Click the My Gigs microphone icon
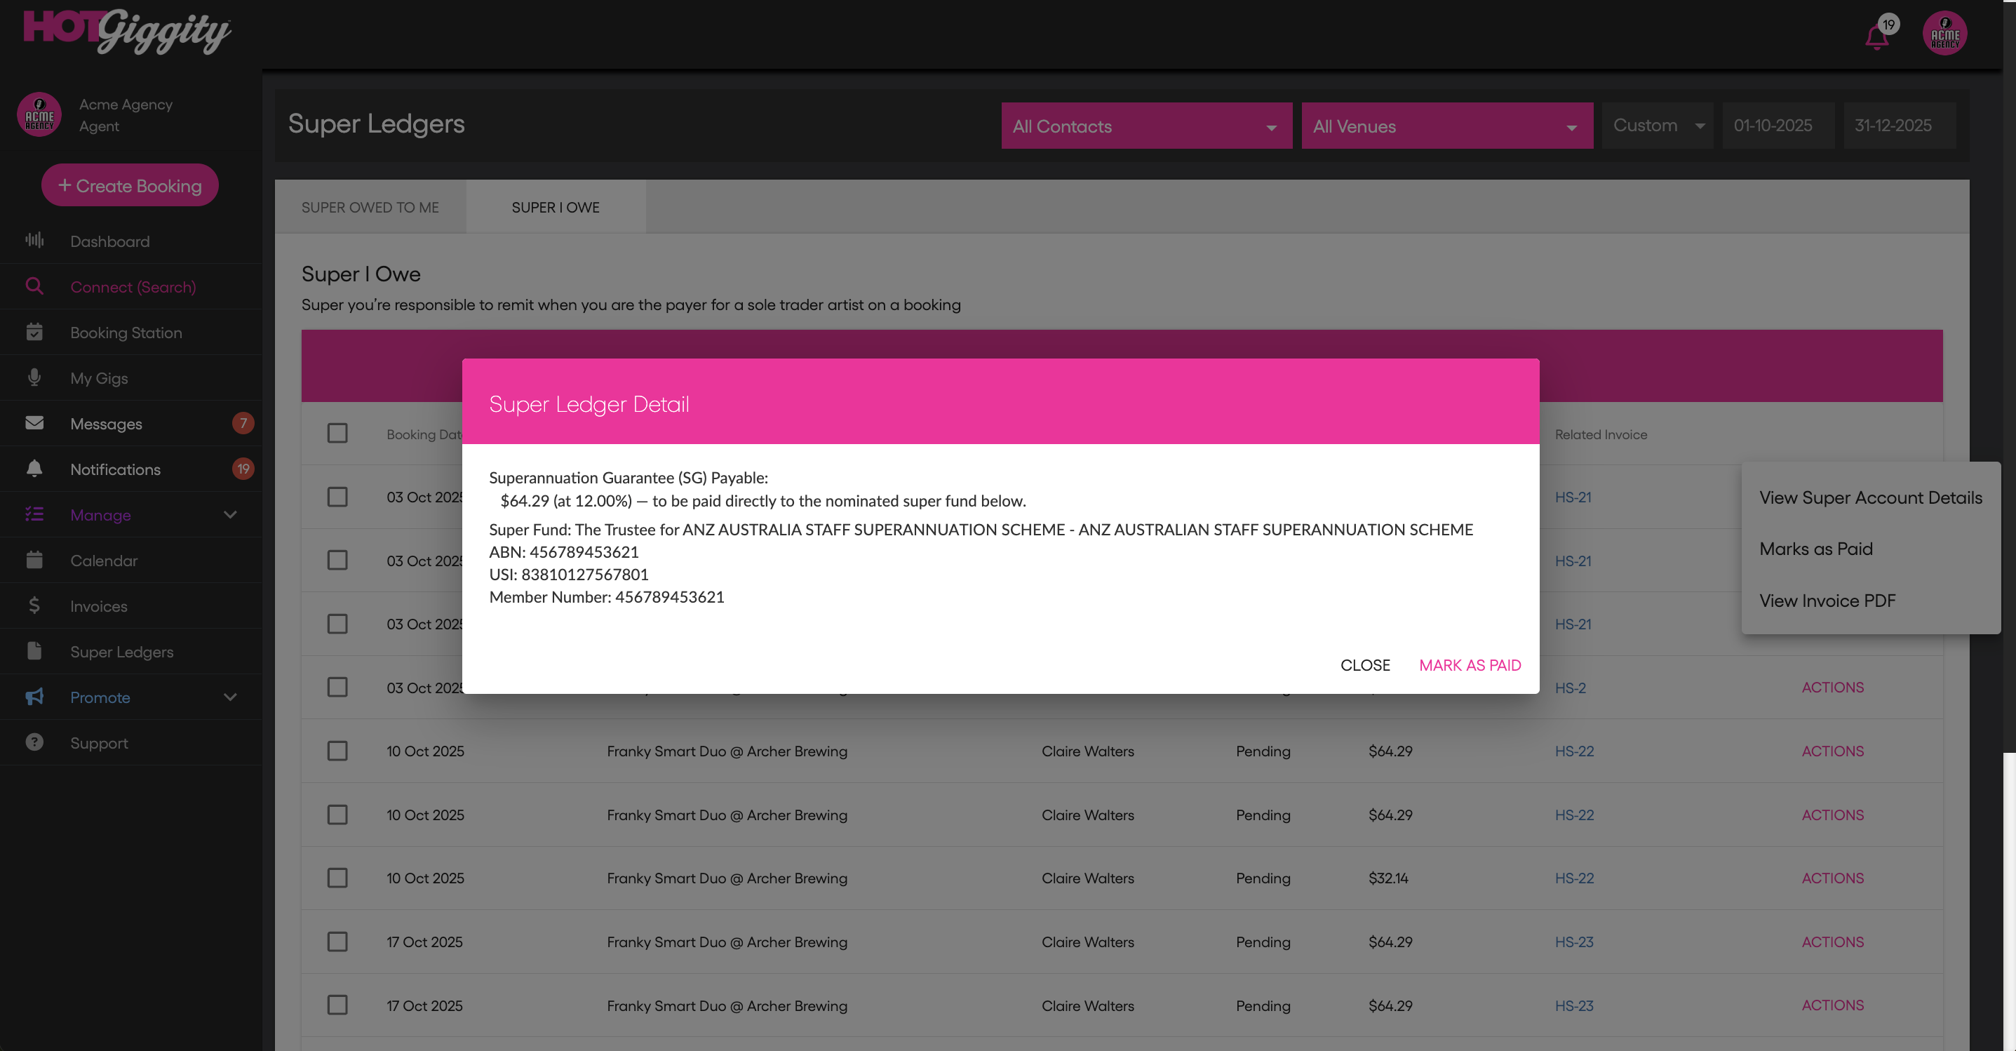Viewport: 2016px width, 1051px height. pos(34,377)
